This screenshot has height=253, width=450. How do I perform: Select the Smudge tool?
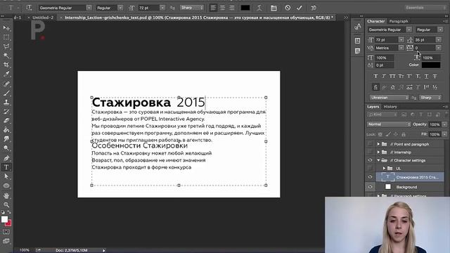pyautogui.click(x=6, y=139)
